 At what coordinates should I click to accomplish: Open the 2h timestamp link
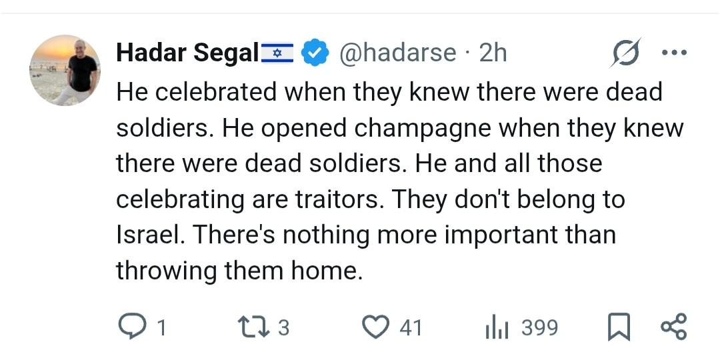[493, 53]
